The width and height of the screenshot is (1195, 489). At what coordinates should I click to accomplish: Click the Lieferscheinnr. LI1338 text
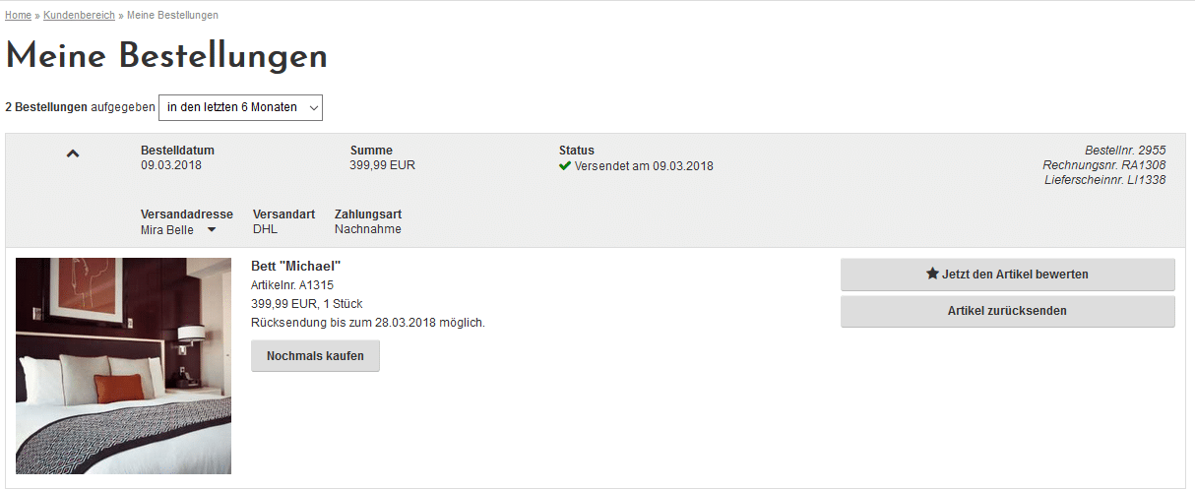(1104, 180)
